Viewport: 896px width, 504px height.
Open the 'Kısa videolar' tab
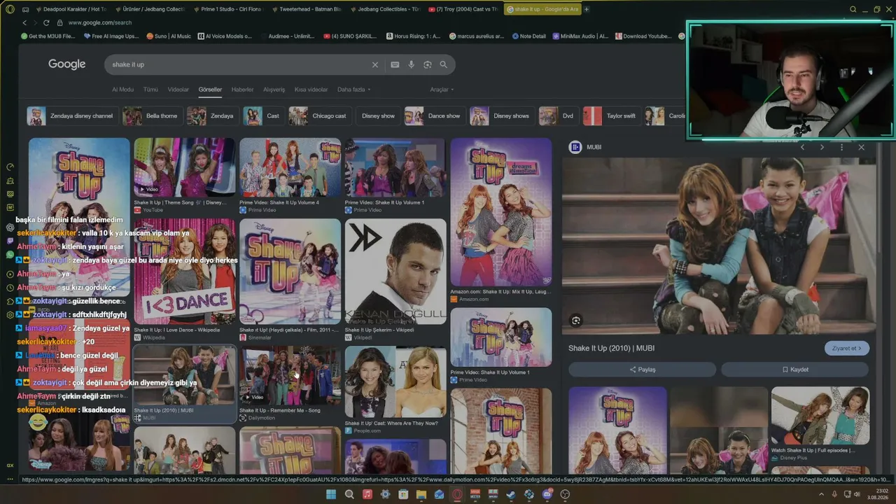tap(311, 90)
